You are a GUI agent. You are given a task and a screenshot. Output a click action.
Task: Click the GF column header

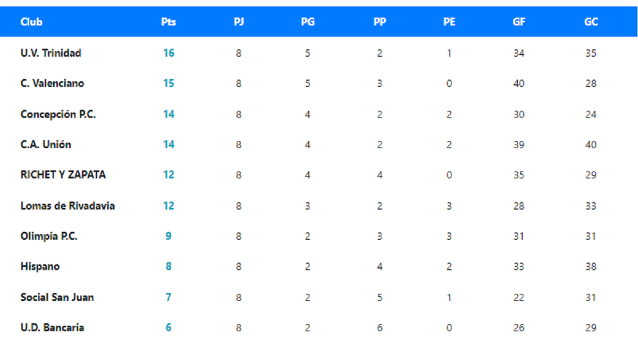519,22
